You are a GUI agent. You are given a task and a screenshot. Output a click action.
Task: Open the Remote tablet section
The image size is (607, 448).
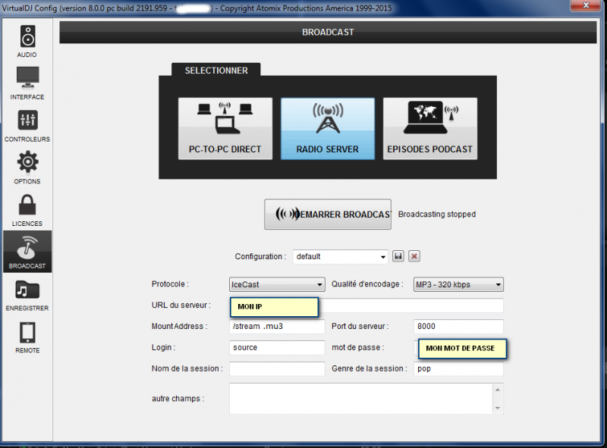tap(27, 337)
